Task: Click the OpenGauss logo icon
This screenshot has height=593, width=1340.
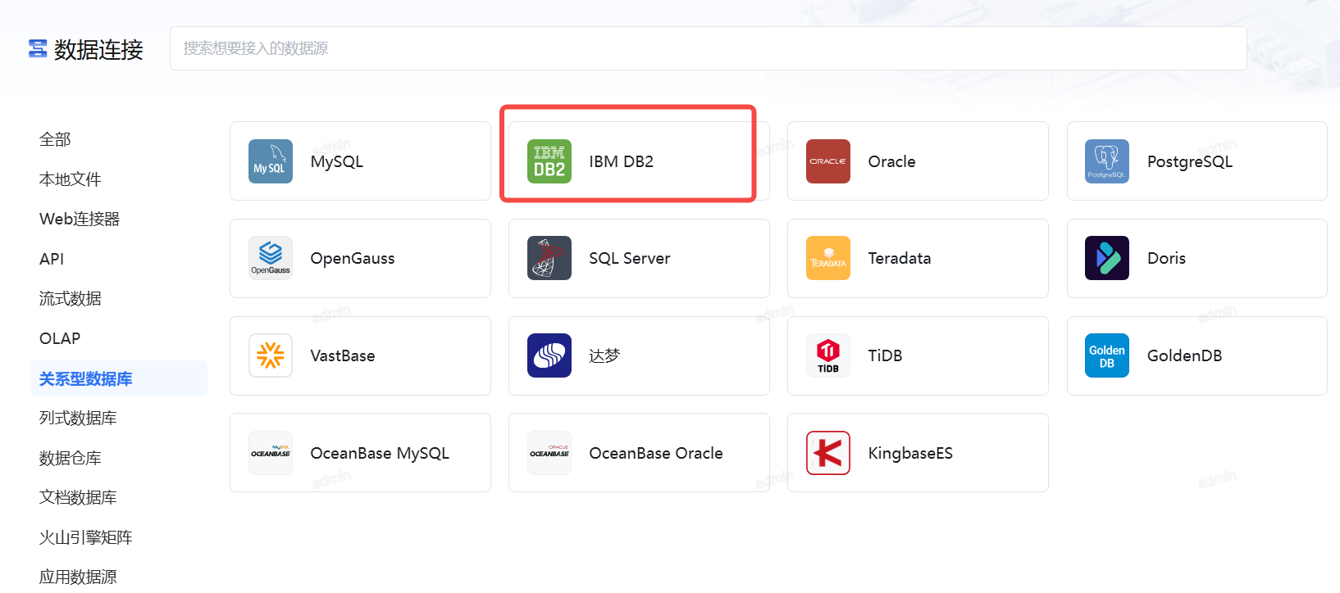Action: click(271, 258)
